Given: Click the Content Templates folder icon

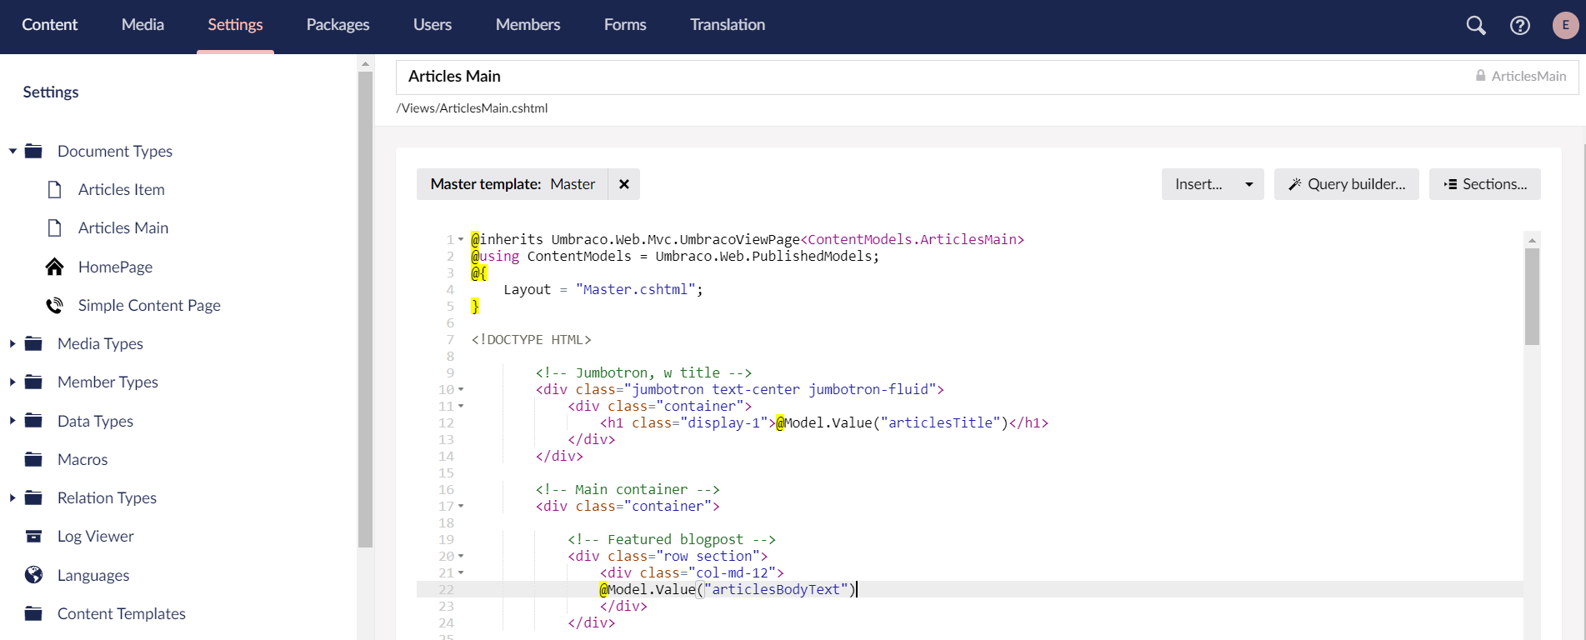Looking at the screenshot, I should (x=33, y=613).
